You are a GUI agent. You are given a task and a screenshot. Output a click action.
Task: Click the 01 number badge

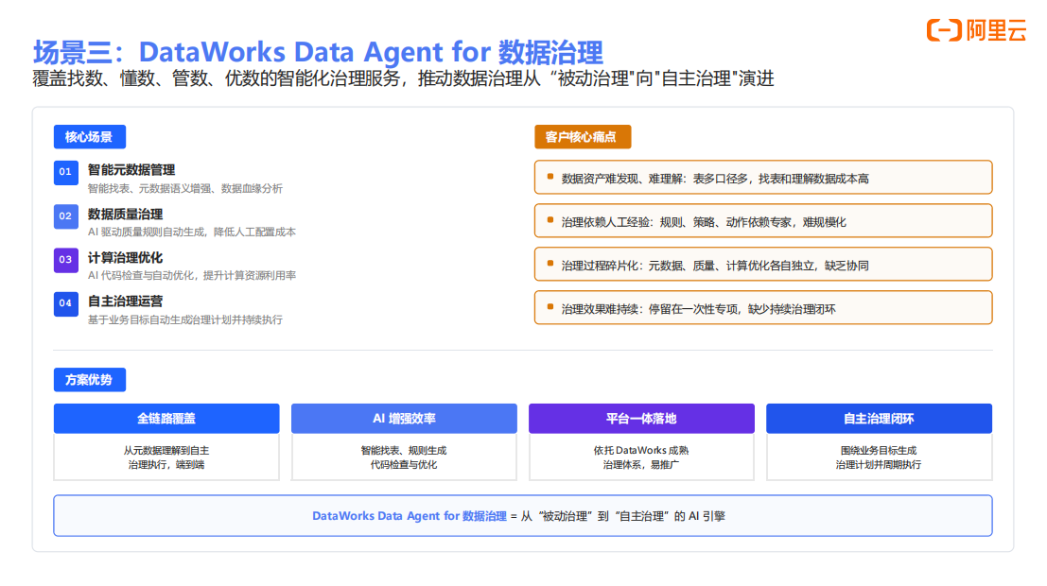[x=65, y=172]
